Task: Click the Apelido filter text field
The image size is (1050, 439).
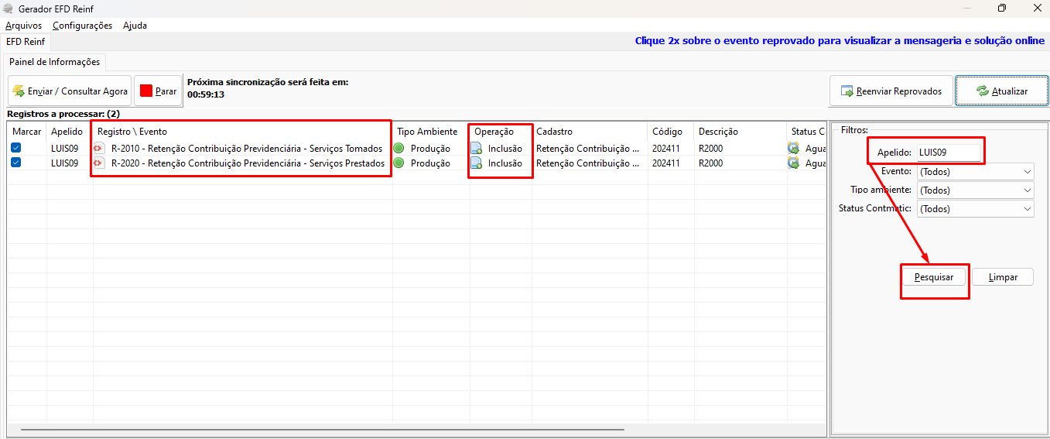Action: tap(950, 153)
